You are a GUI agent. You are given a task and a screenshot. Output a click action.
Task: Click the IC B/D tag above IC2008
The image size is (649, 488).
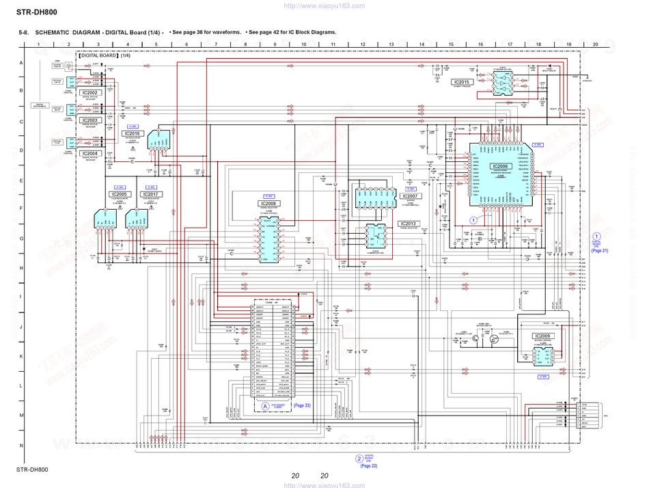pos(268,196)
